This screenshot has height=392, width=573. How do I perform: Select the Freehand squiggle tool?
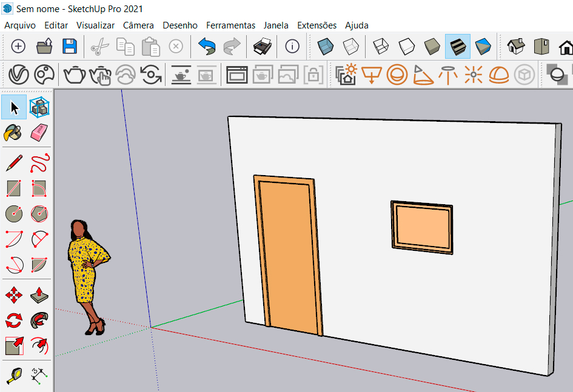coord(39,163)
